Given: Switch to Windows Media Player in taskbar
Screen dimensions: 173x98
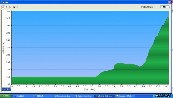Looking at the screenshot, I should pyautogui.click(x=84, y=96).
